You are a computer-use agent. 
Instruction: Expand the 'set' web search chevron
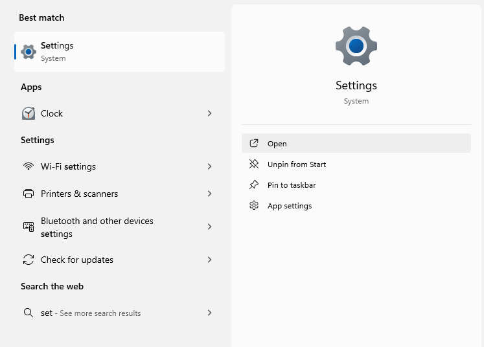coord(209,313)
